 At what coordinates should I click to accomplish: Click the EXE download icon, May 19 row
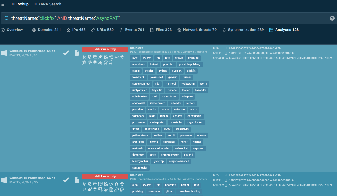pyautogui.click(x=90, y=62)
